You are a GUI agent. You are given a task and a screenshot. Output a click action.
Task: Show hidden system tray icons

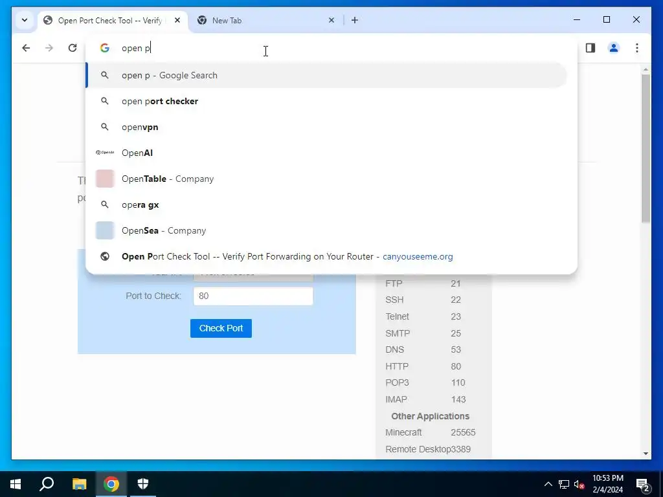tap(548, 484)
